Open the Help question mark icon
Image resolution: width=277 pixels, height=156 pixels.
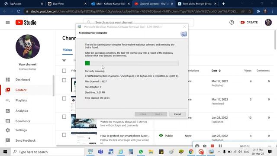[232, 23]
